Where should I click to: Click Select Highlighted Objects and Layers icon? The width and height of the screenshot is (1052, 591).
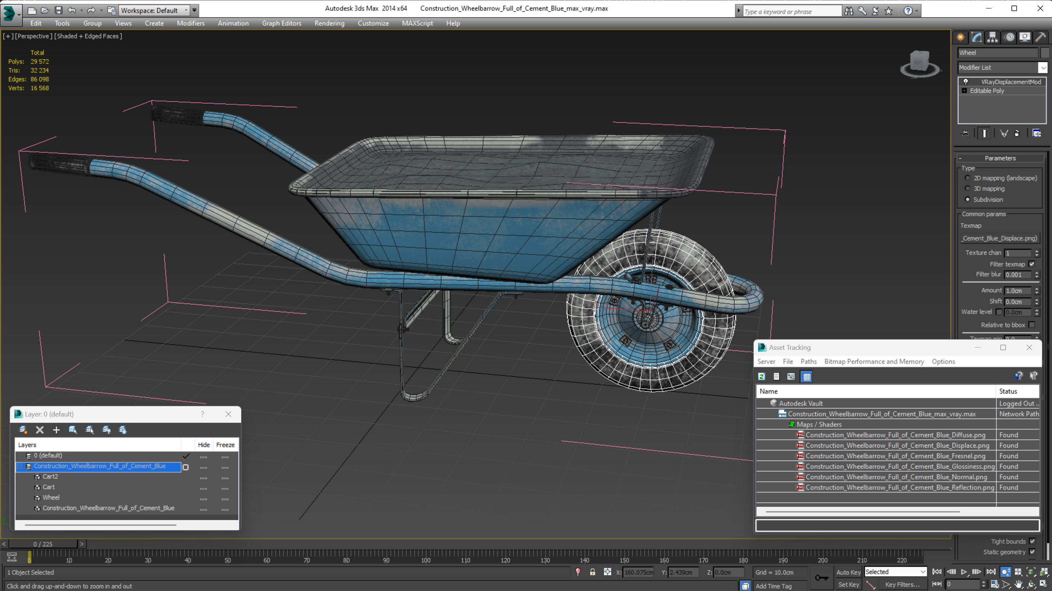[73, 429]
